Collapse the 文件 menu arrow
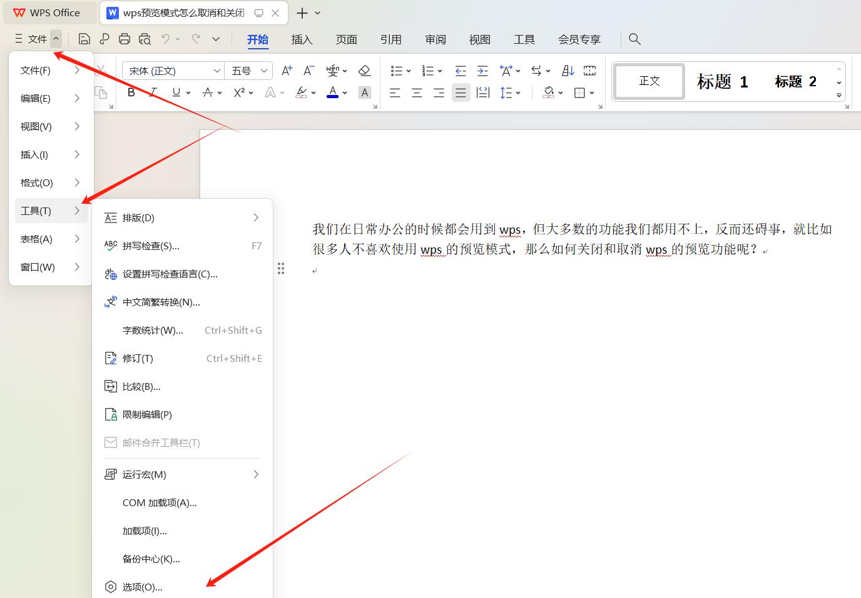Screen dimensions: 861x598 (x=56, y=39)
